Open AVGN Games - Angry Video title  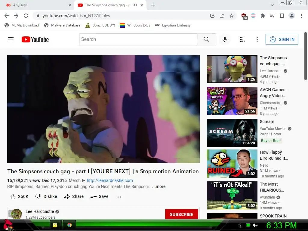[x=274, y=93]
